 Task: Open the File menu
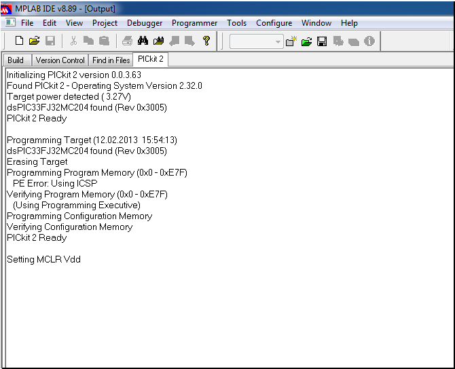pos(27,23)
